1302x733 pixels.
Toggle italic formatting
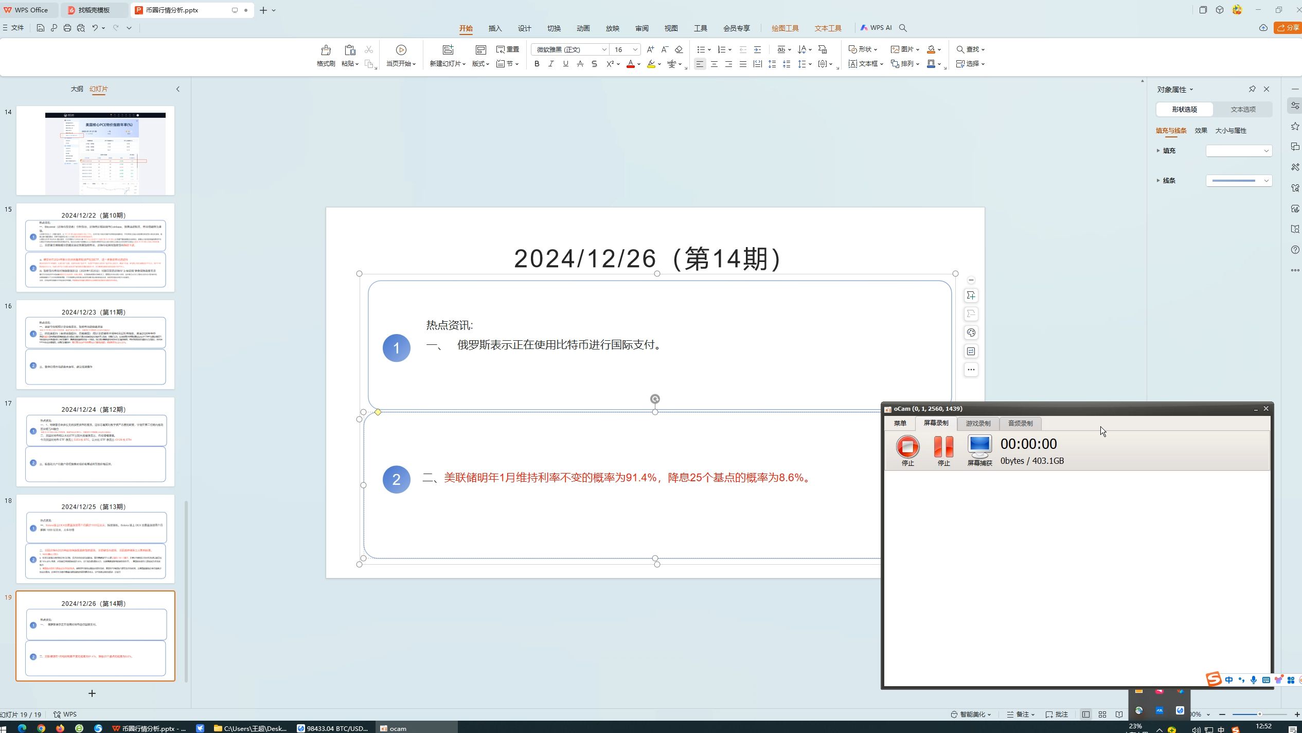[551, 64]
